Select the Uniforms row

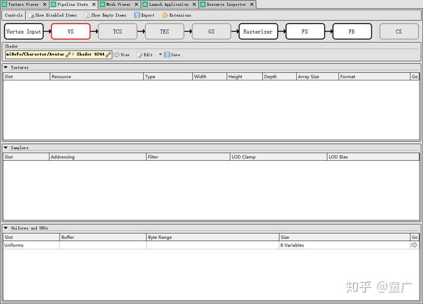[211, 245]
